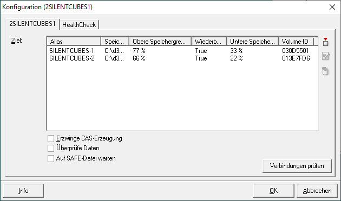Enable Erzwinge CAS-Erzeugung checkbox
The width and height of the screenshot is (341, 201).
[51, 138]
